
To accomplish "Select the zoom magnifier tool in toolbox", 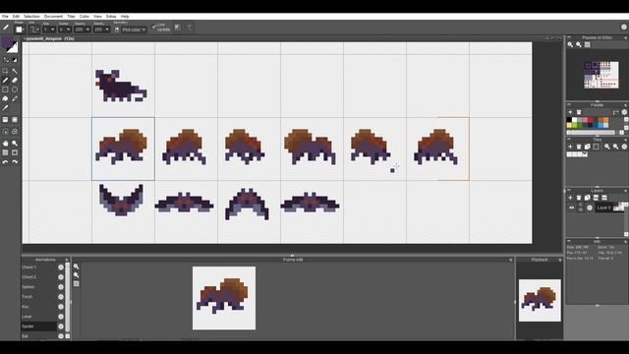I will [15, 144].
